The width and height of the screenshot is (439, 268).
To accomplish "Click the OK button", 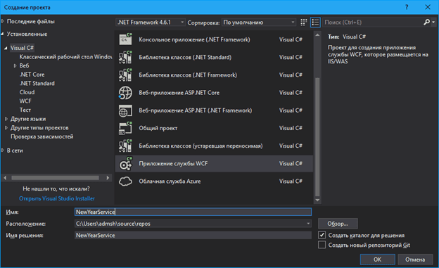I will tap(377, 260).
